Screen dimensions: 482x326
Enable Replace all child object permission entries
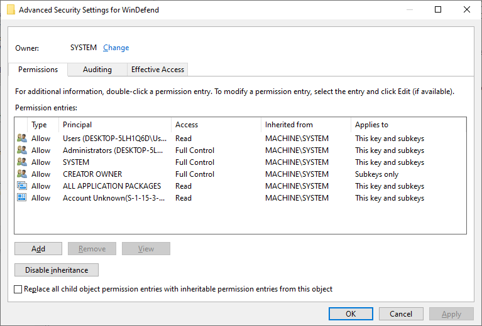(18, 289)
